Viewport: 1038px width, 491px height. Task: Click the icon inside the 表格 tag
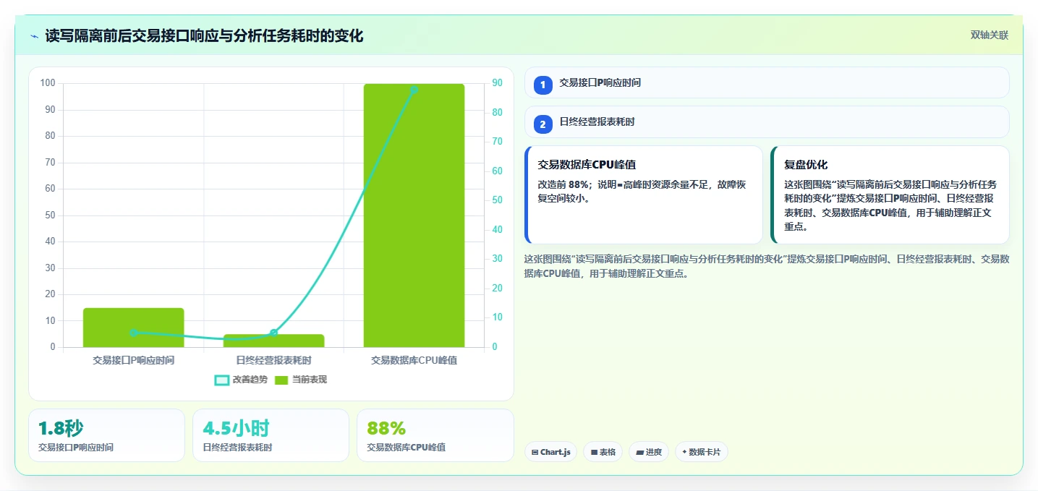click(x=594, y=453)
